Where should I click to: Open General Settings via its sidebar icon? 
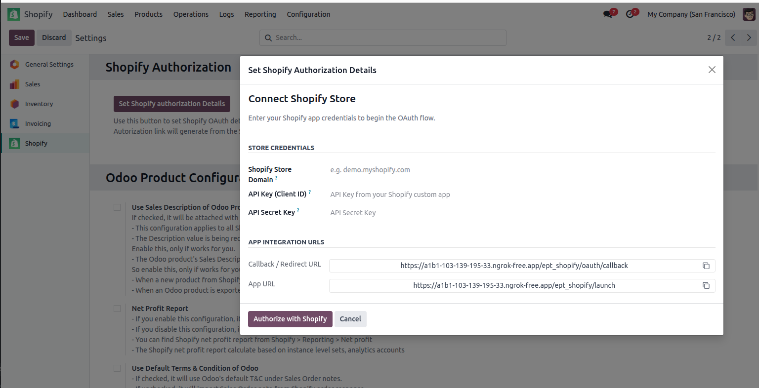click(14, 64)
